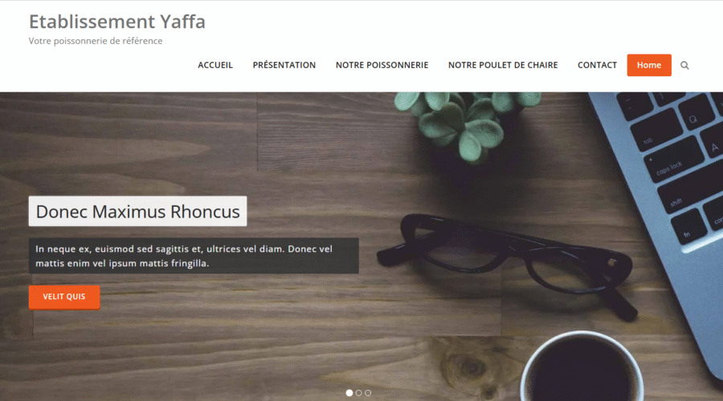Click the tagline Votre poissonnerie de référence

[x=96, y=41]
